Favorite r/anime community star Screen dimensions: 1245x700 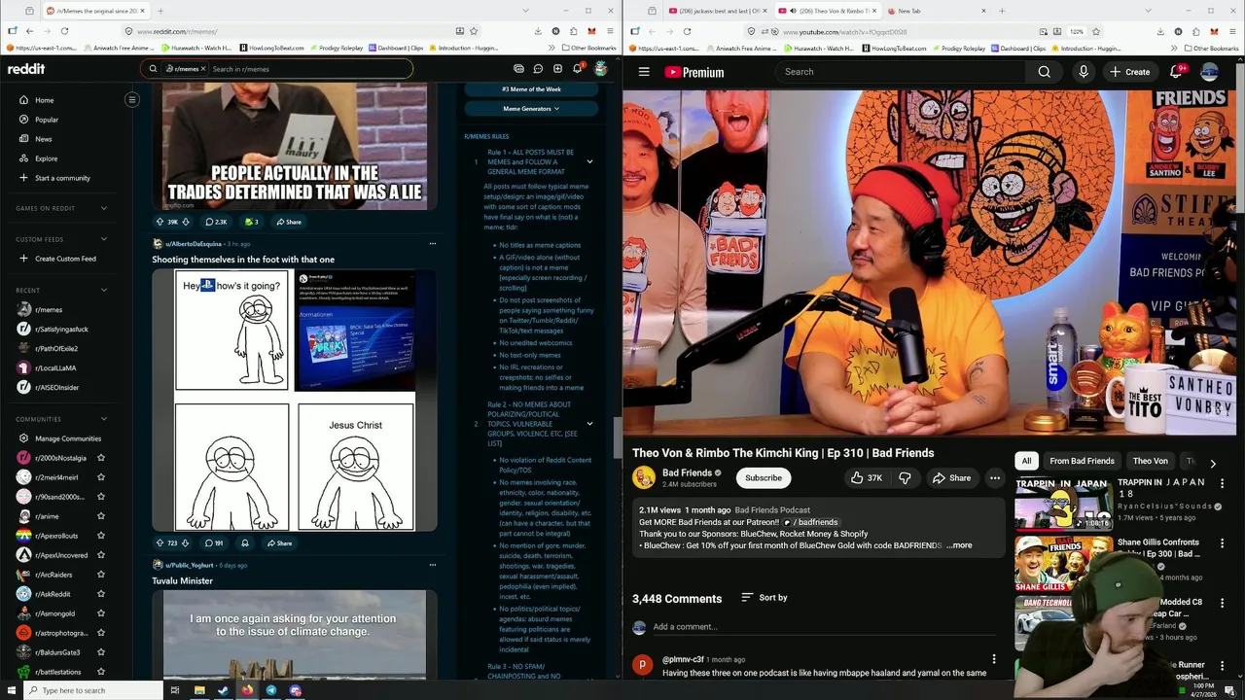click(x=101, y=516)
